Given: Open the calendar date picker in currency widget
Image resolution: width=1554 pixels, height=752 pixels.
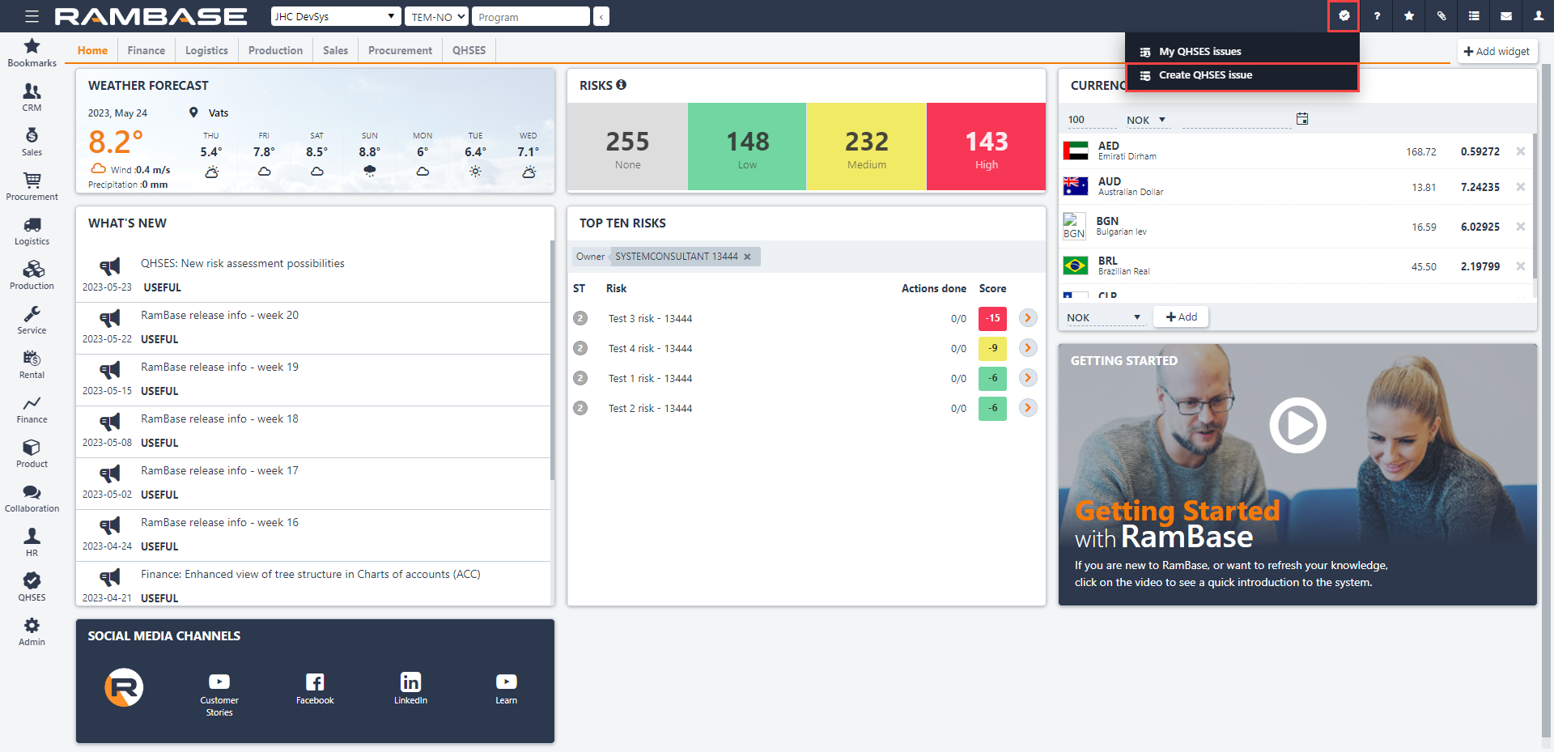Looking at the screenshot, I should pyautogui.click(x=1301, y=119).
